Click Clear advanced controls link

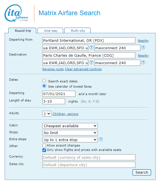83,69
